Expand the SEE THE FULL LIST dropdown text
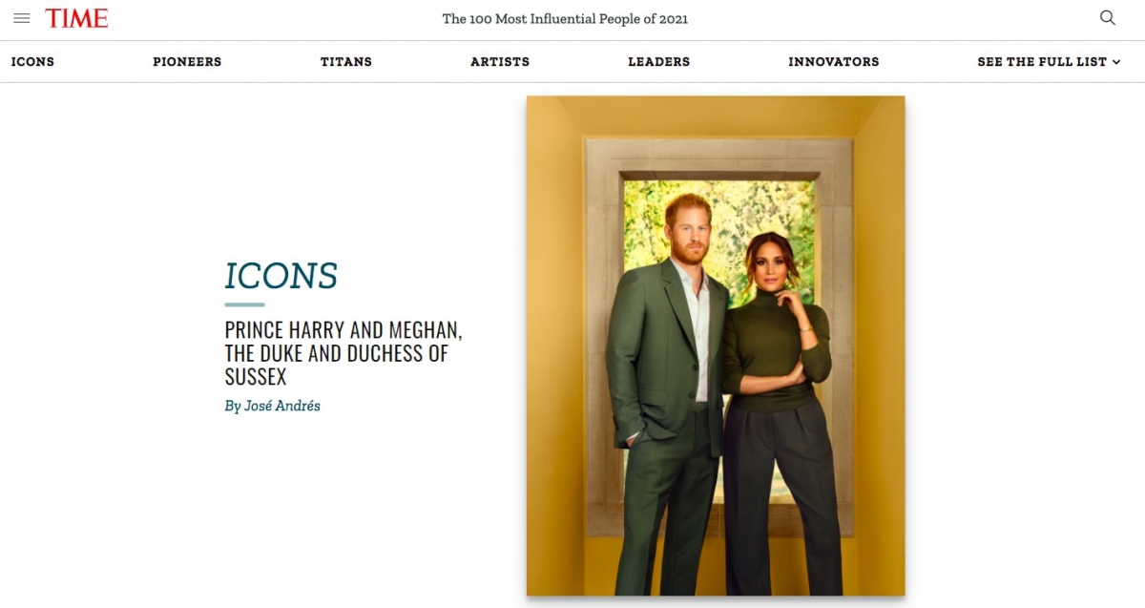The width and height of the screenshot is (1145, 608). (x=1042, y=62)
